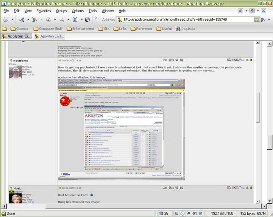The width and height of the screenshot is (273, 217).
Task: Click the Forward navigation arrow
Action: point(35,20)
